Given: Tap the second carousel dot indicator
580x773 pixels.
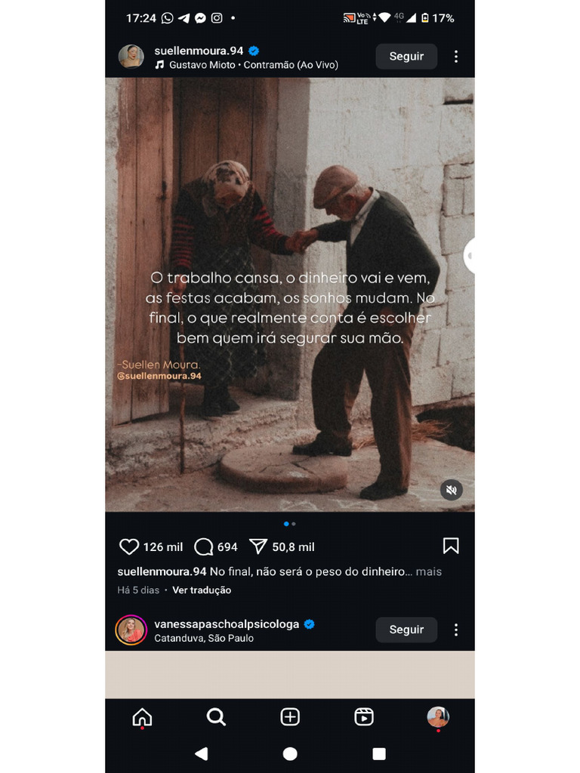Looking at the screenshot, I should [294, 524].
